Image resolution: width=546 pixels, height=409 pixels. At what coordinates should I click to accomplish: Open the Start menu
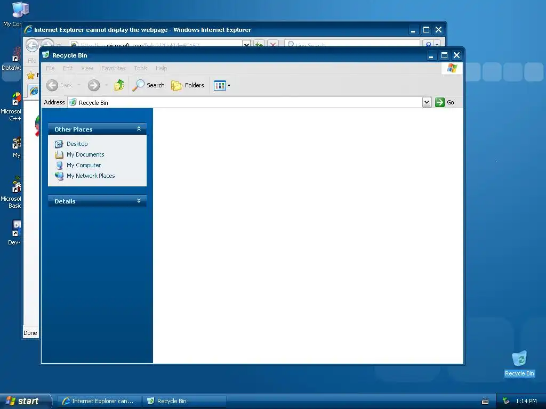coord(25,401)
